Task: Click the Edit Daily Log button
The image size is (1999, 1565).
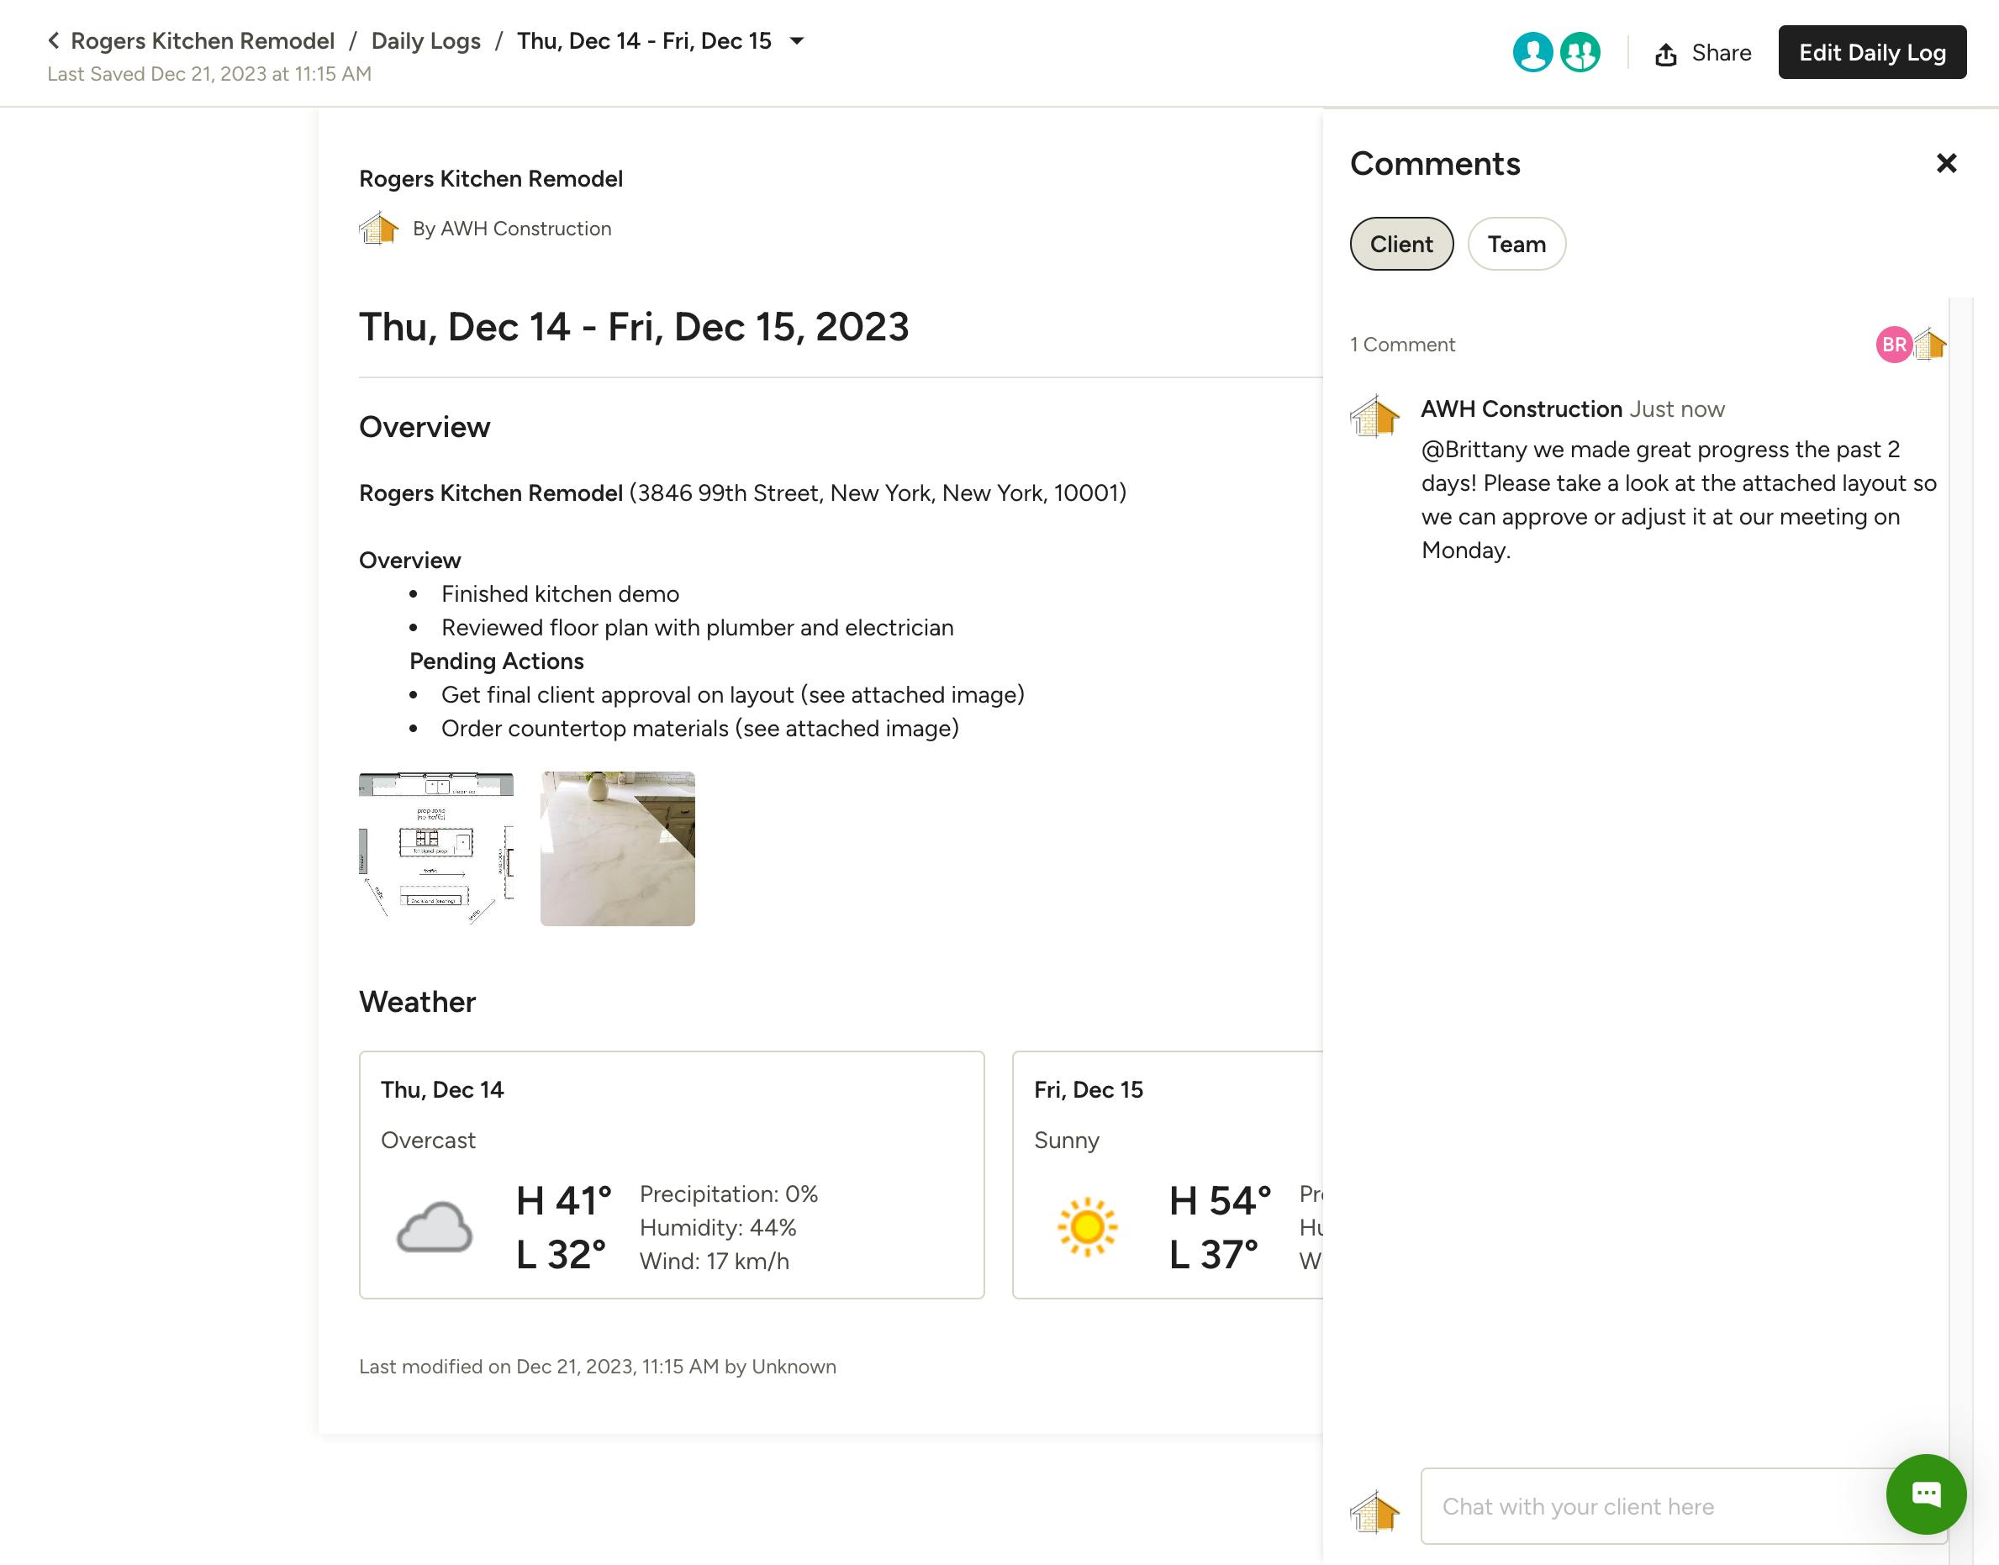Action: [1871, 52]
